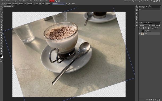Select the Clone Stamp tool

[x=1, y=27]
